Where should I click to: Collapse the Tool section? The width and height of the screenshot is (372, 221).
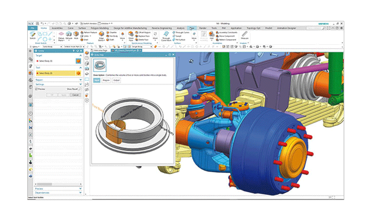80,68
